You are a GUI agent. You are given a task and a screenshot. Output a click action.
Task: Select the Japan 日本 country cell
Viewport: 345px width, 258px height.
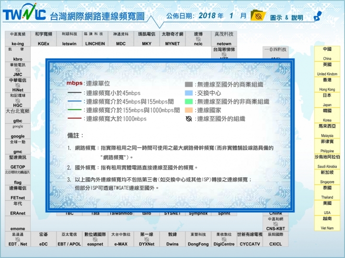click(327, 100)
